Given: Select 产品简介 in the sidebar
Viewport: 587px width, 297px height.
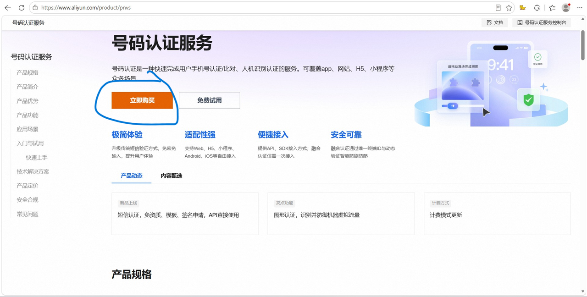Looking at the screenshot, I should coord(28,87).
